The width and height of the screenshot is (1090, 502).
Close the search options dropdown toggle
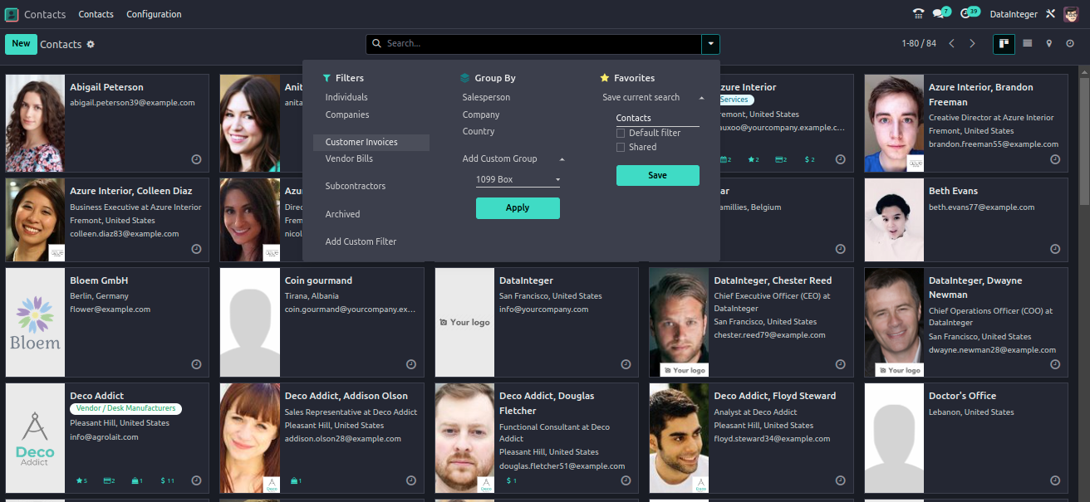[710, 44]
